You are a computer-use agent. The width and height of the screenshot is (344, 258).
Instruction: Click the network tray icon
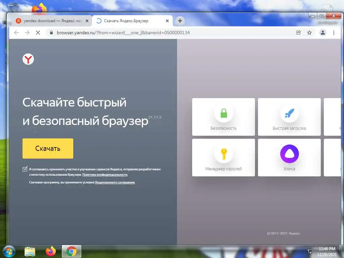click(x=310, y=251)
